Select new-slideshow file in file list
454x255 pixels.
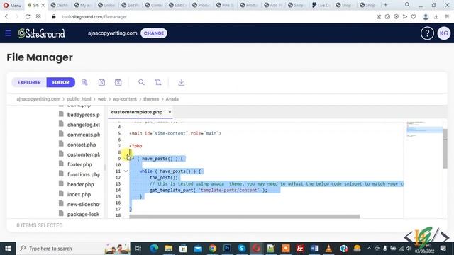click(x=79, y=204)
